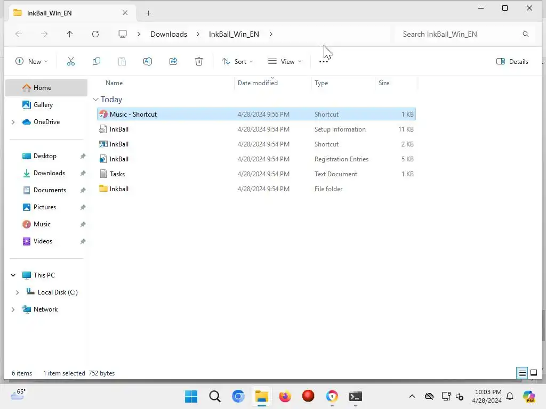Expand OneDrive in navigation pane
The image size is (546, 409).
[x=13, y=122]
